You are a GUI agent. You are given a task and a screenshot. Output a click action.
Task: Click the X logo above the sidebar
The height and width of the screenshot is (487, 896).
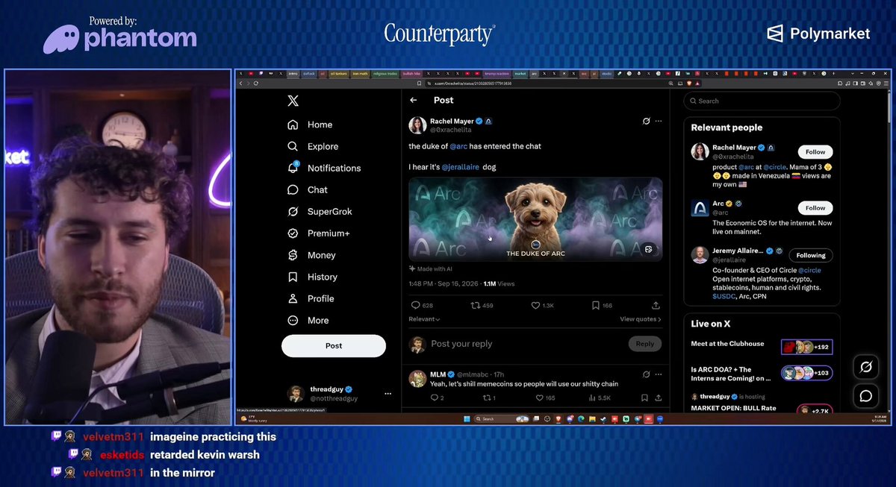[293, 100]
